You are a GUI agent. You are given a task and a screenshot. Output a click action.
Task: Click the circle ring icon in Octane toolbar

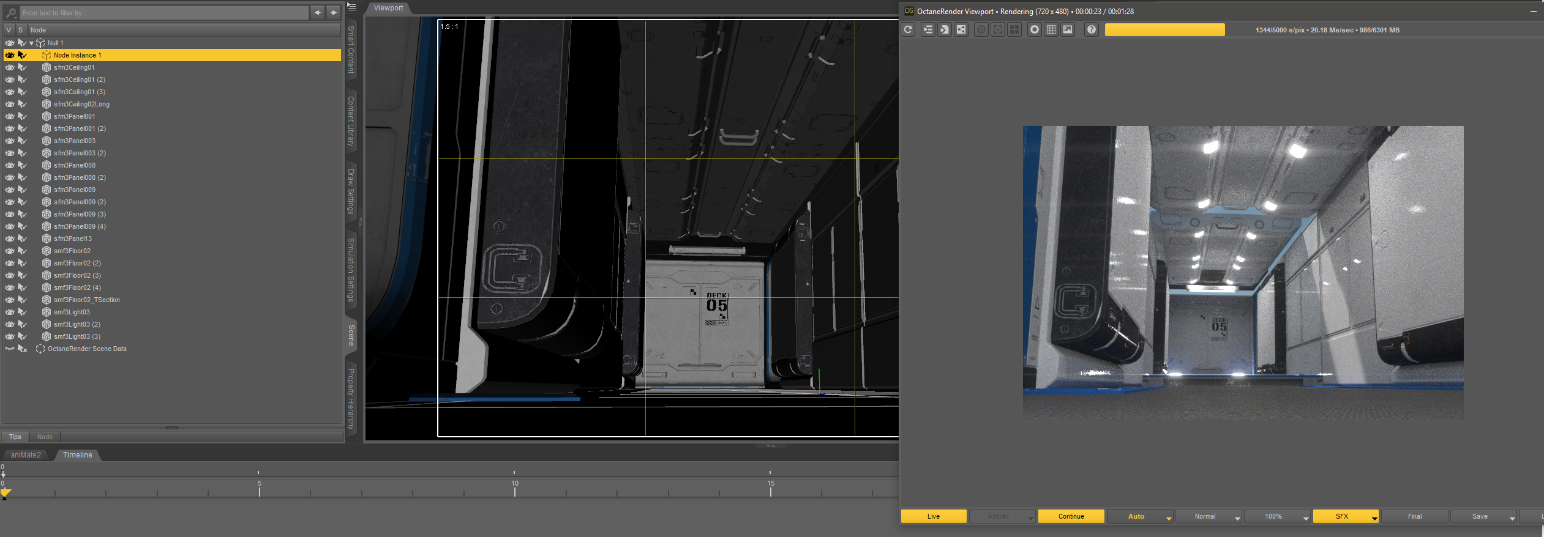[1035, 29]
